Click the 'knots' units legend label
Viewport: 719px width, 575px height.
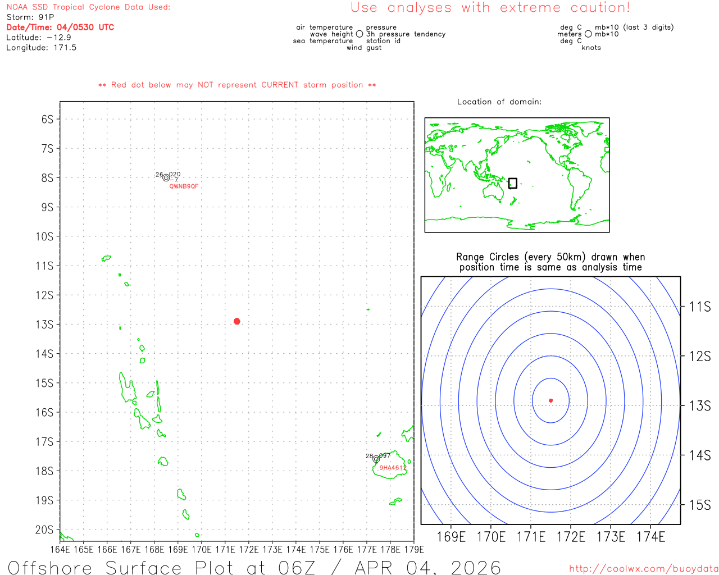pyautogui.click(x=591, y=48)
